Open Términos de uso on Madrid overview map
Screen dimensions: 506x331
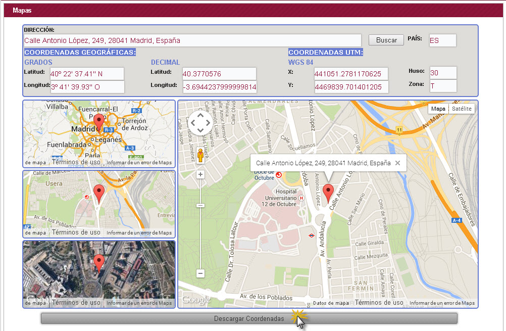pyautogui.click(x=76, y=162)
